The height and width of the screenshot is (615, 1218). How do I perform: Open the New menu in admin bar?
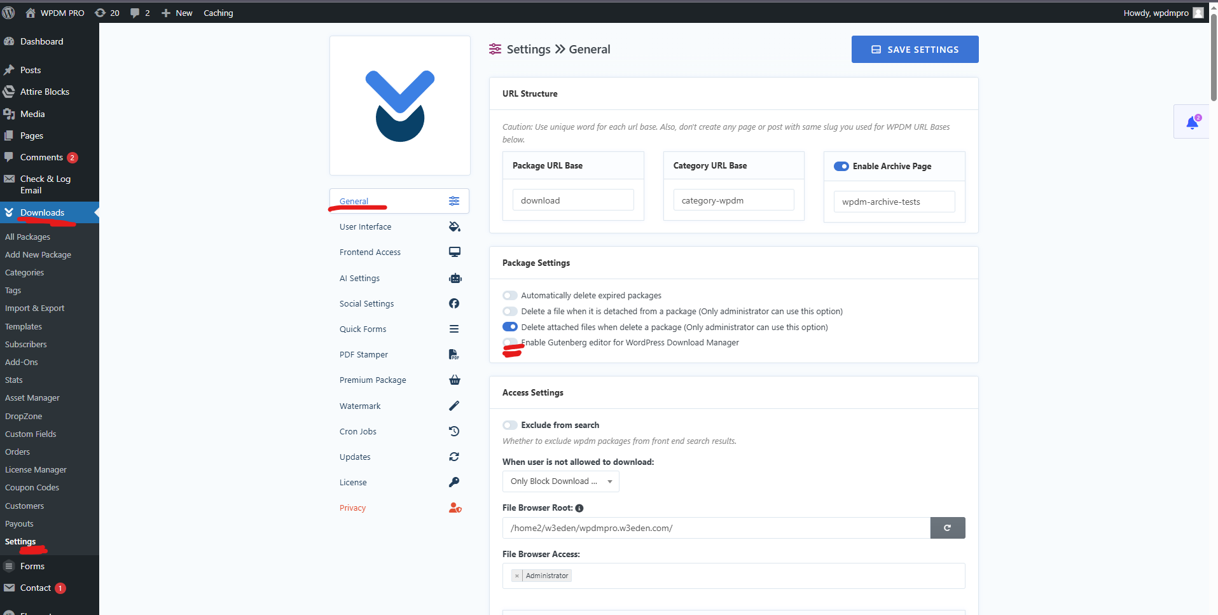pyautogui.click(x=177, y=13)
